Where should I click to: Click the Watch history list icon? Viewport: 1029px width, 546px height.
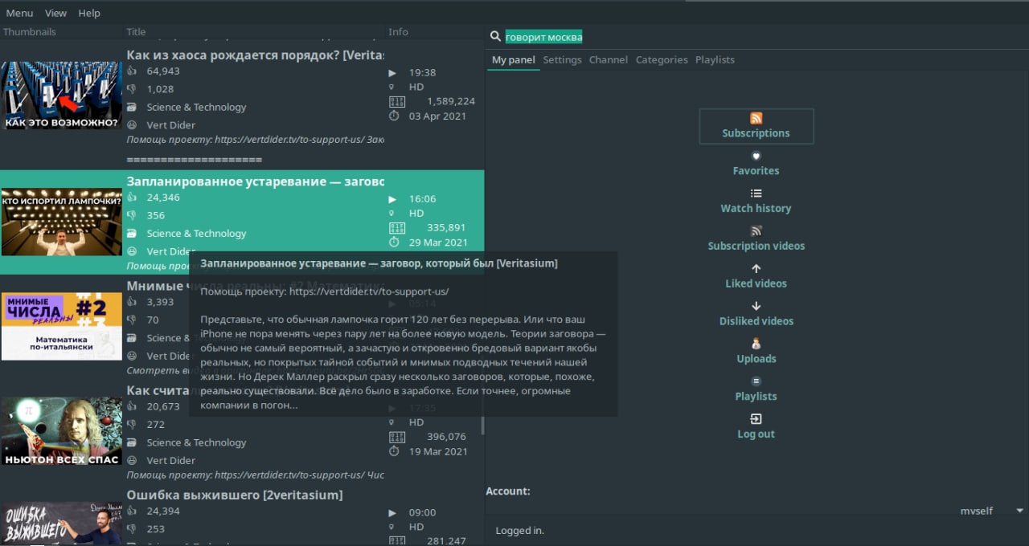[756, 194]
